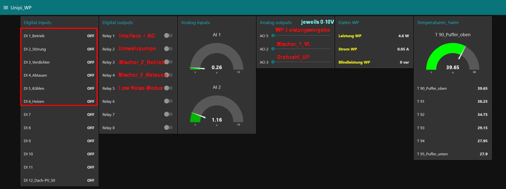506x189 pixels.
Task: Click the T 95_Puffer_unten row label
Action: click(432, 154)
